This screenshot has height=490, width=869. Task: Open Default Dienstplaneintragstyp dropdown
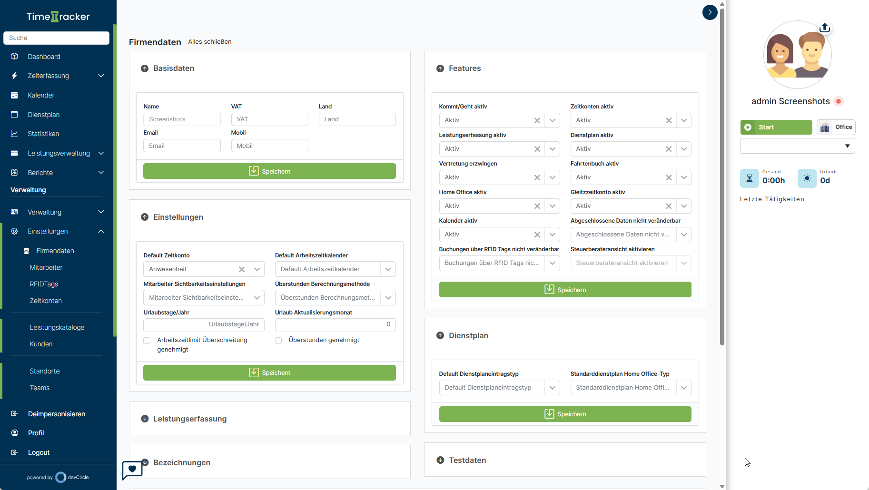552,388
